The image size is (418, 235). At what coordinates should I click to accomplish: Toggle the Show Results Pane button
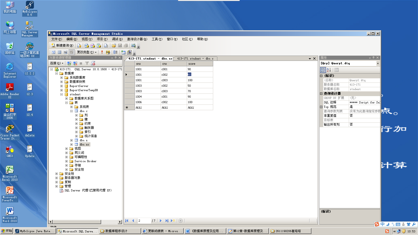72,52
